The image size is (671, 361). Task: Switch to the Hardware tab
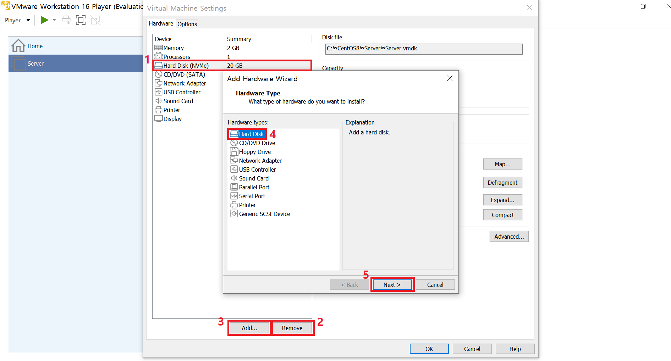(x=161, y=23)
